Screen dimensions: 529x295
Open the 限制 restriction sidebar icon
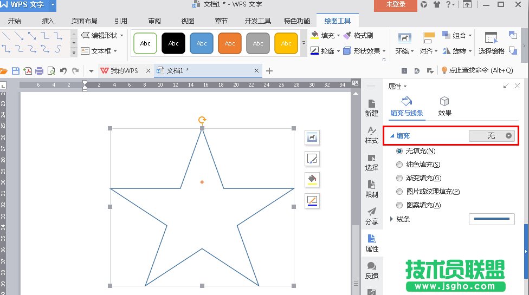(x=372, y=188)
